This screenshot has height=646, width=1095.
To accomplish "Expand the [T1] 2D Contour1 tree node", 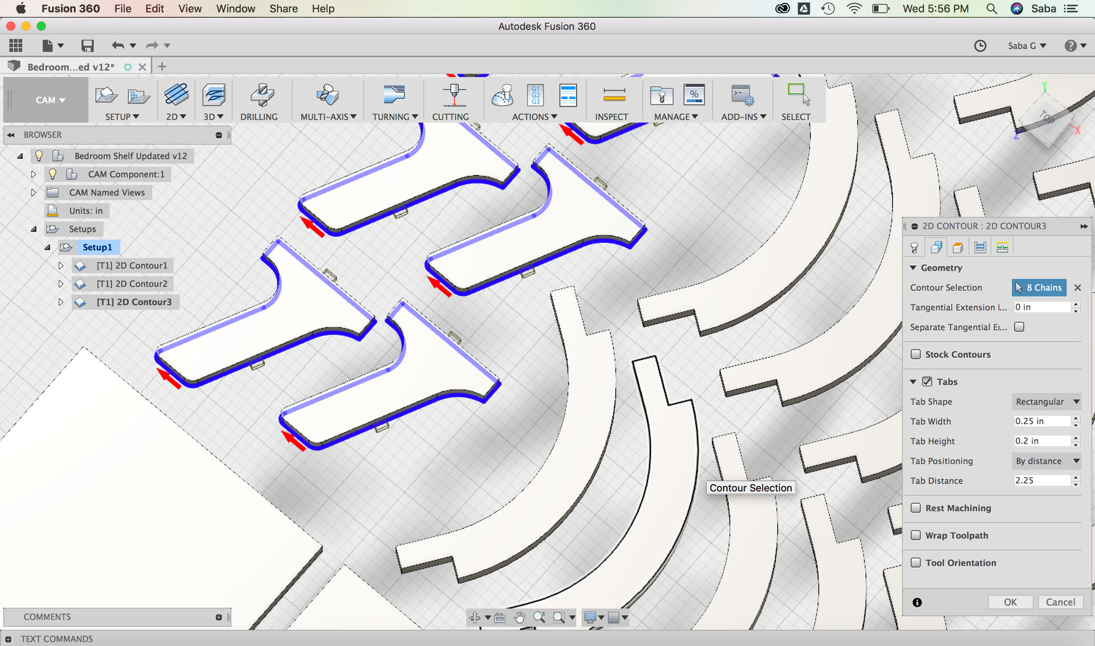I will tap(60, 266).
